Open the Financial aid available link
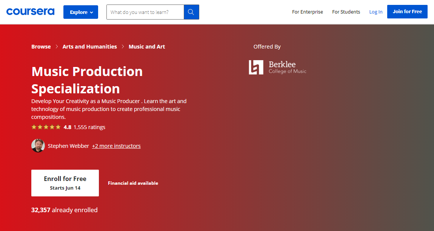Viewport: 434px width, 231px height. (133, 183)
